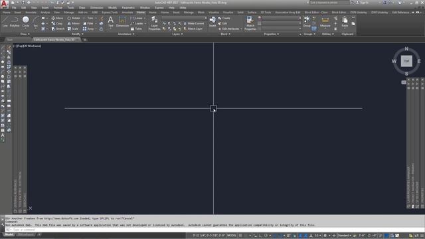Open the Dimension menu
Screen dimensions: 425x239
pyautogui.click(x=96, y=7)
